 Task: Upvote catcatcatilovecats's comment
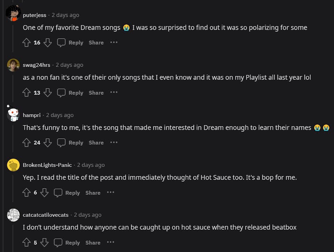click(x=26, y=243)
